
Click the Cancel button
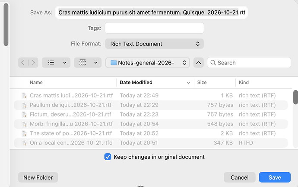pyautogui.click(x=239, y=177)
